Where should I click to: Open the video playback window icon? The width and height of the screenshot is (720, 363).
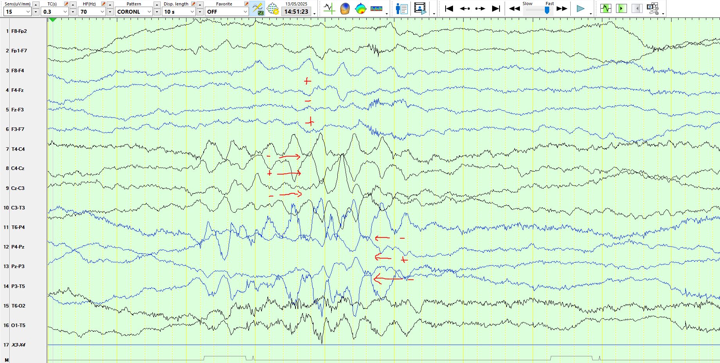pos(420,8)
